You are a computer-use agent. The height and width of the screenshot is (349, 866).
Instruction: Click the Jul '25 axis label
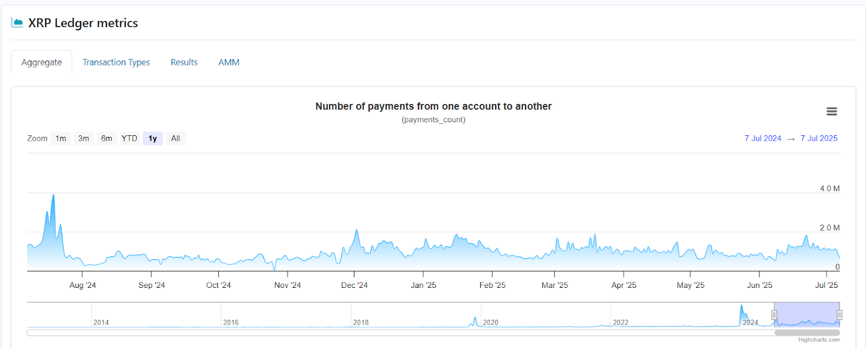coord(826,285)
